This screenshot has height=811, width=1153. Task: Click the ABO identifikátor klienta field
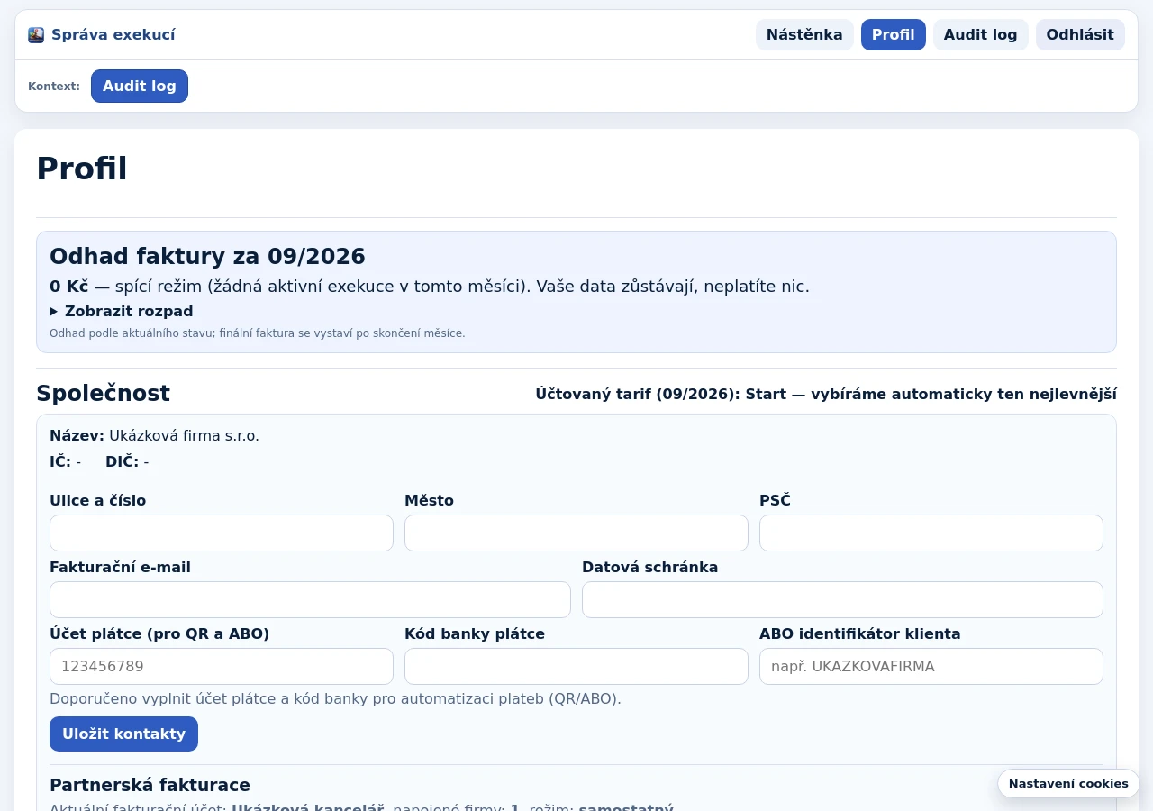[931, 667]
